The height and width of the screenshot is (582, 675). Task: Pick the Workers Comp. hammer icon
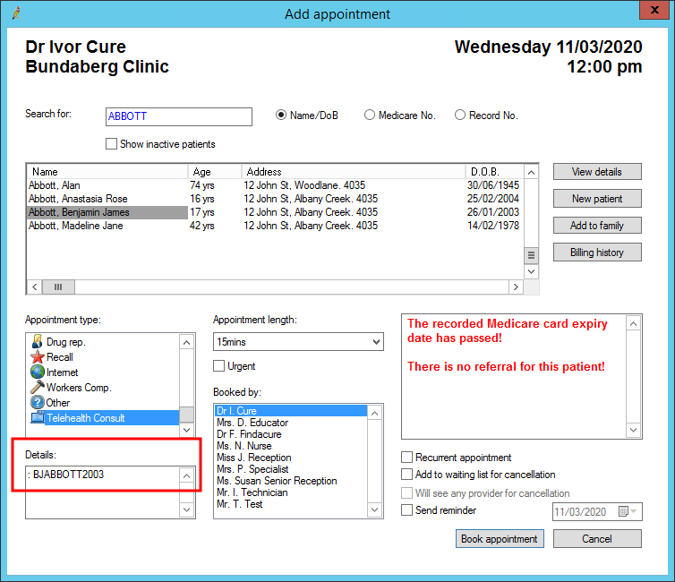37,388
